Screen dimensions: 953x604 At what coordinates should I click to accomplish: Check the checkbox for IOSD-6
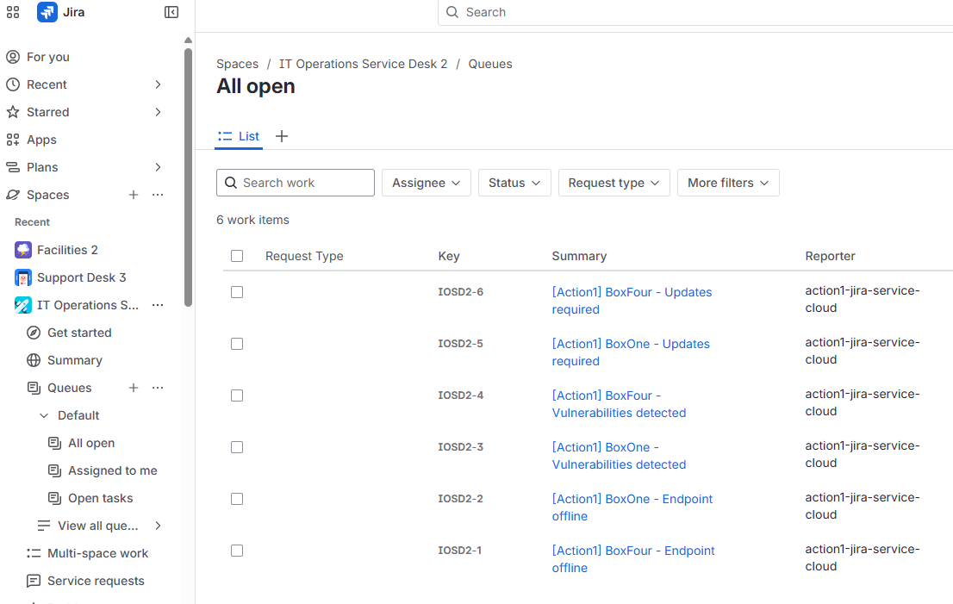pos(236,291)
